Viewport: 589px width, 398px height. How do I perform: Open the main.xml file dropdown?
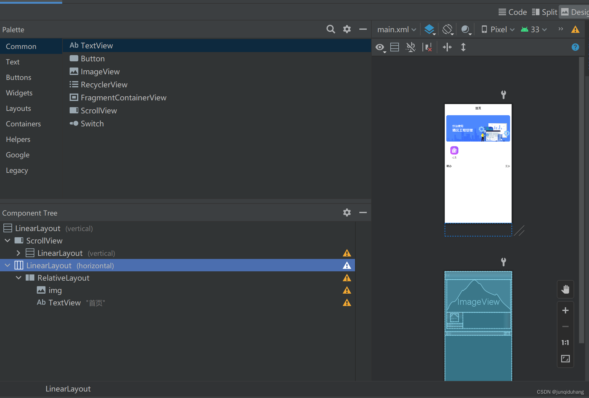tap(397, 29)
